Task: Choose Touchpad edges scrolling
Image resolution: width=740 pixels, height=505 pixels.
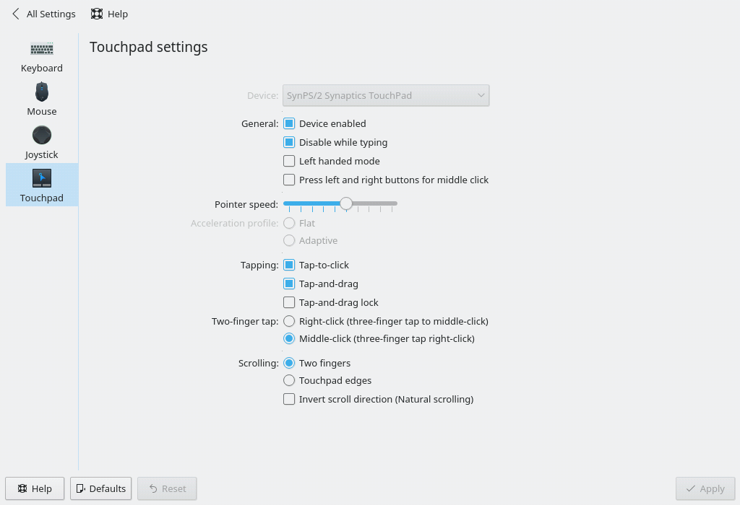Action: pos(289,380)
